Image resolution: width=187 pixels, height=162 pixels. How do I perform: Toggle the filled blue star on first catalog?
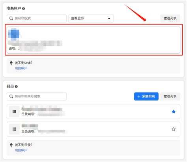tap(174, 112)
